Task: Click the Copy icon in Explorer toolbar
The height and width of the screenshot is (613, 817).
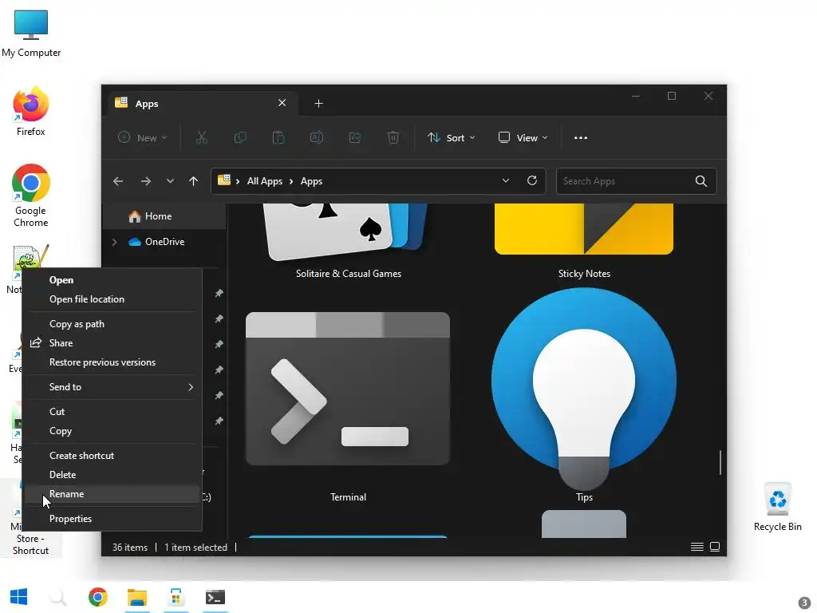Action: pyautogui.click(x=239, y=137)
